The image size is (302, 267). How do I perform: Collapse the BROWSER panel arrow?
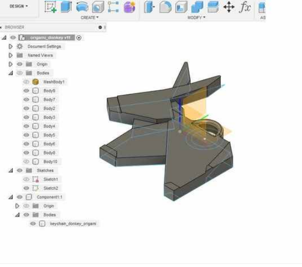[x=1, y=28]
